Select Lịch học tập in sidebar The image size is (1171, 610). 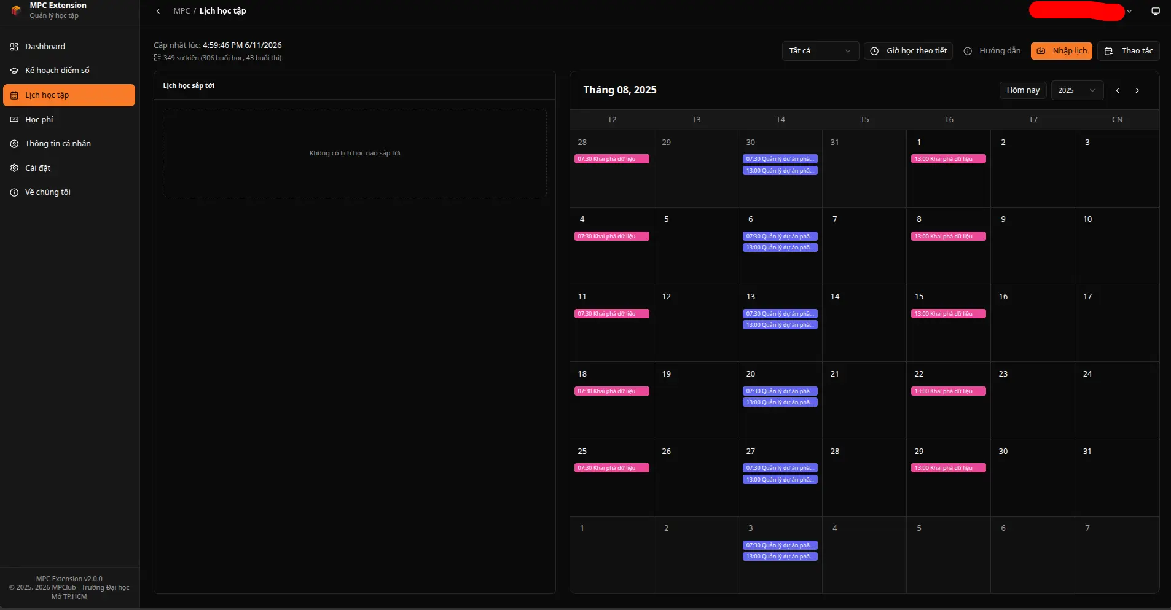point(69,95)
